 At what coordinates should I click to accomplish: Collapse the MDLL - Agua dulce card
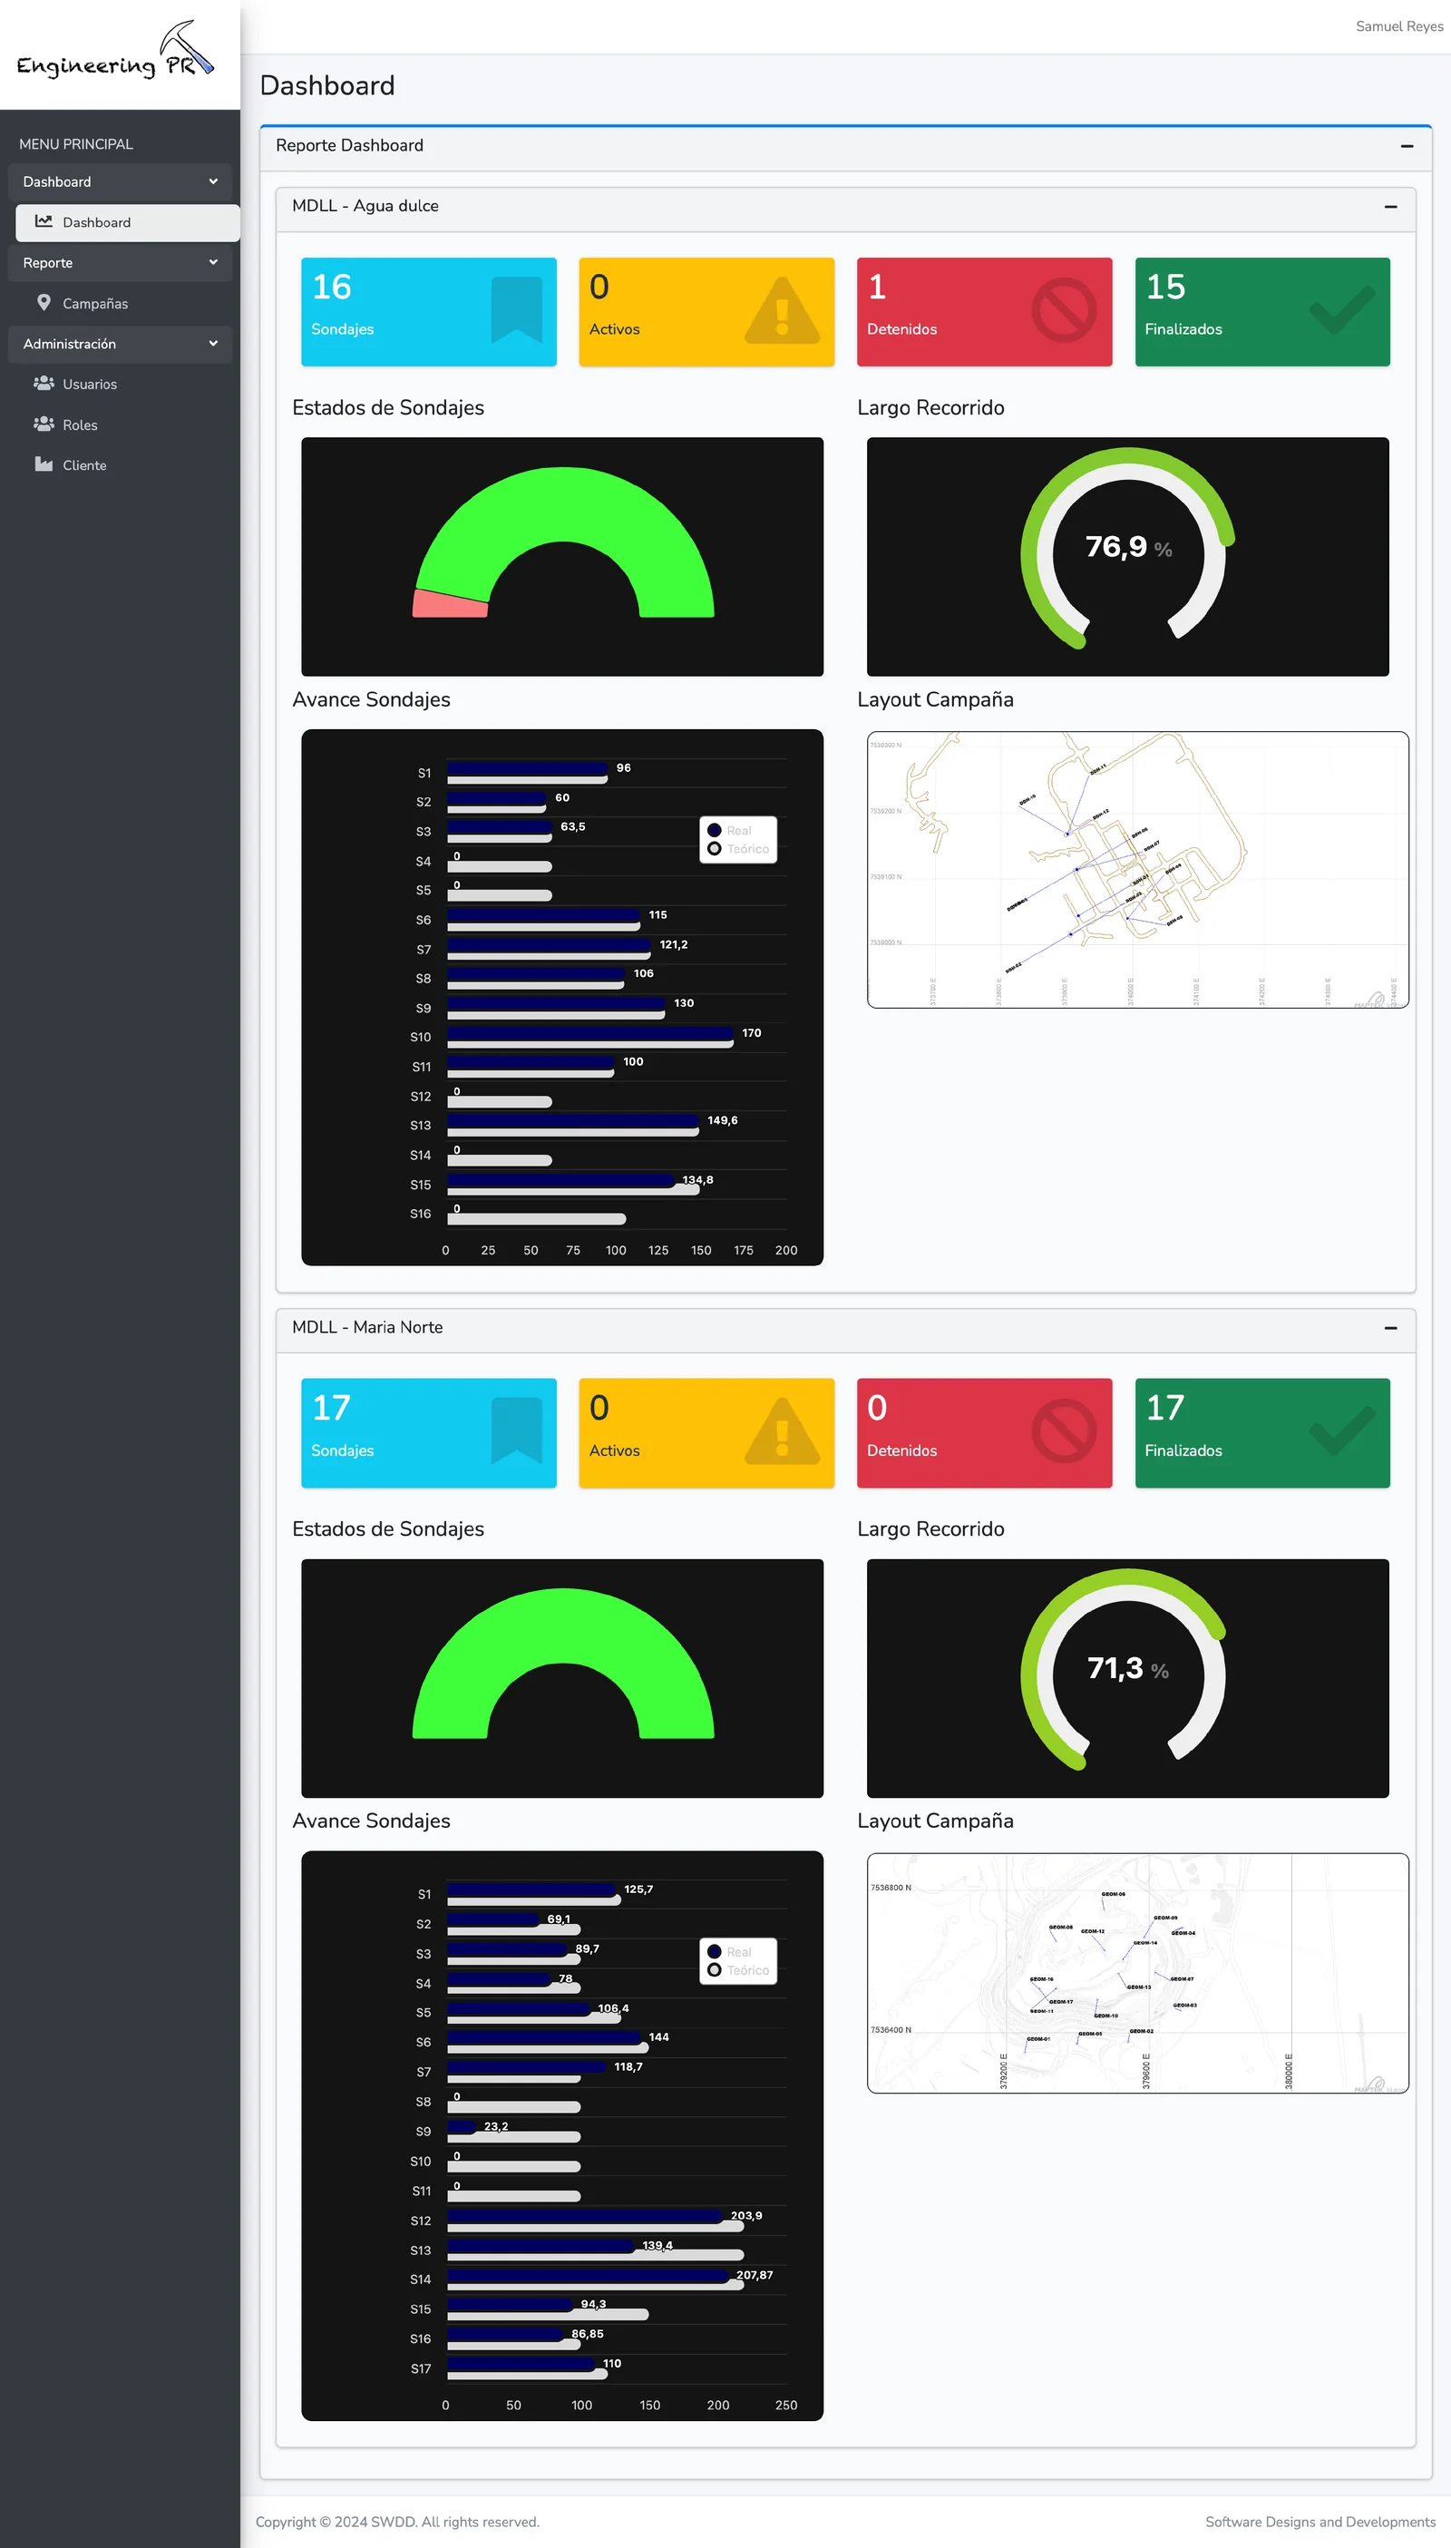pos(1390,206)
